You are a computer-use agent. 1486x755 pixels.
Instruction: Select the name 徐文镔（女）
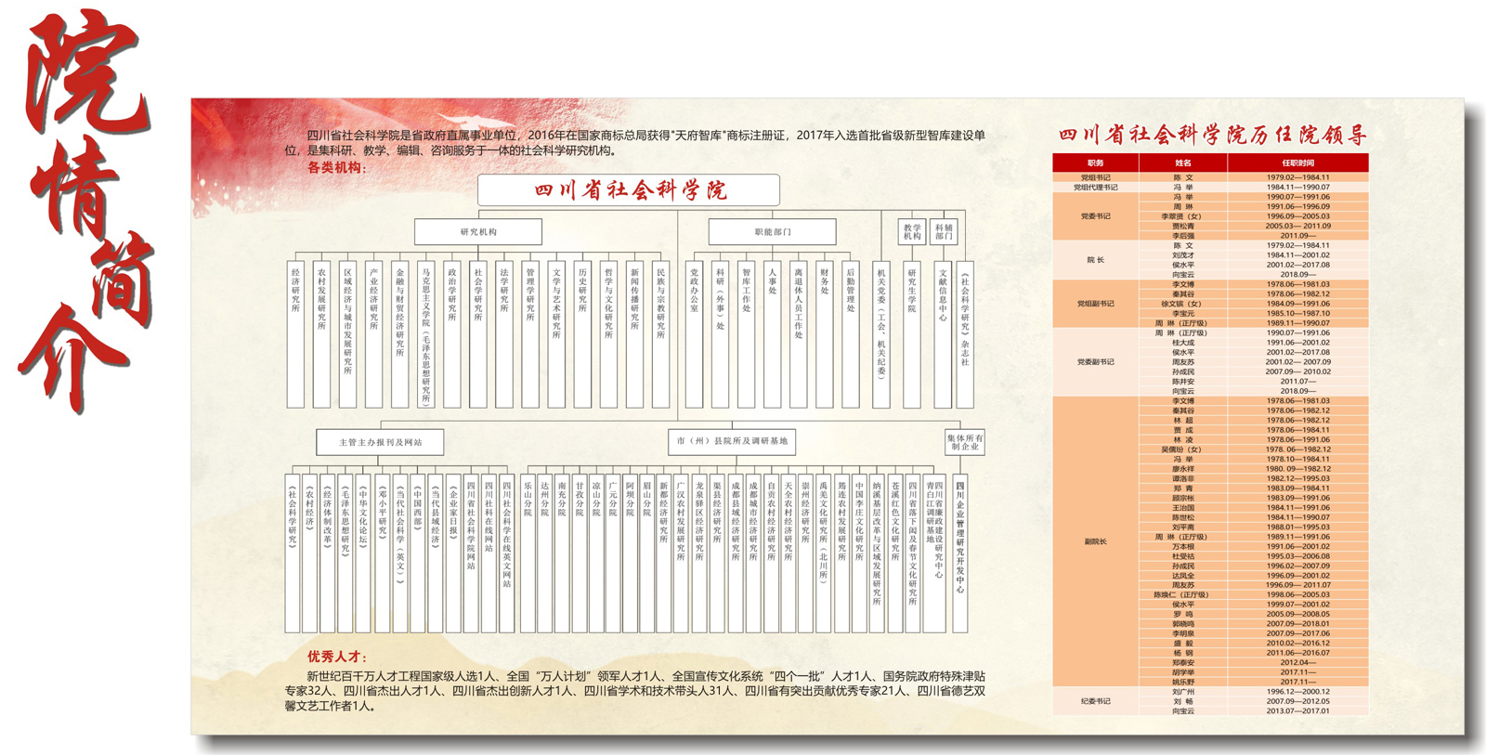pos(1183,304)
